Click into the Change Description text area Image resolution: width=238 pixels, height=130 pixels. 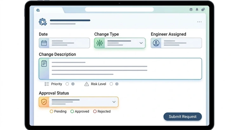tap(120, 69)
